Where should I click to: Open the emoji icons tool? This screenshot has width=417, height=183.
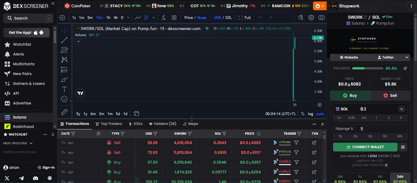coord(64,99)
